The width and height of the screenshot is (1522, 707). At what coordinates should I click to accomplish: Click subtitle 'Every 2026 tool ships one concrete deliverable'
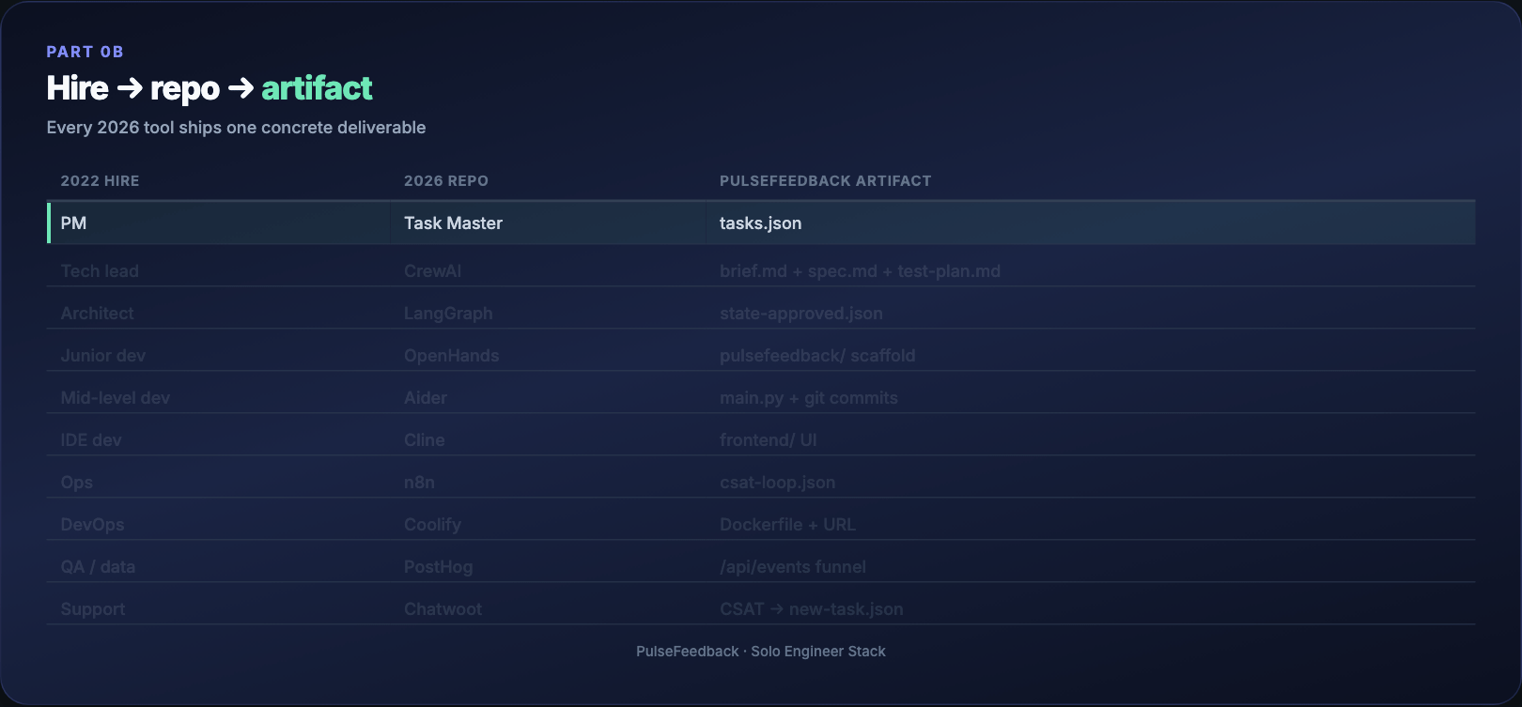pos(236,128)
